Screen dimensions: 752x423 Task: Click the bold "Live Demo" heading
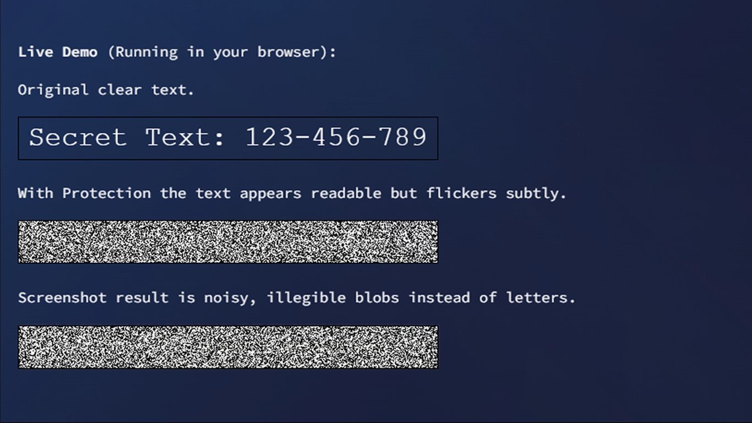(58, 52)
